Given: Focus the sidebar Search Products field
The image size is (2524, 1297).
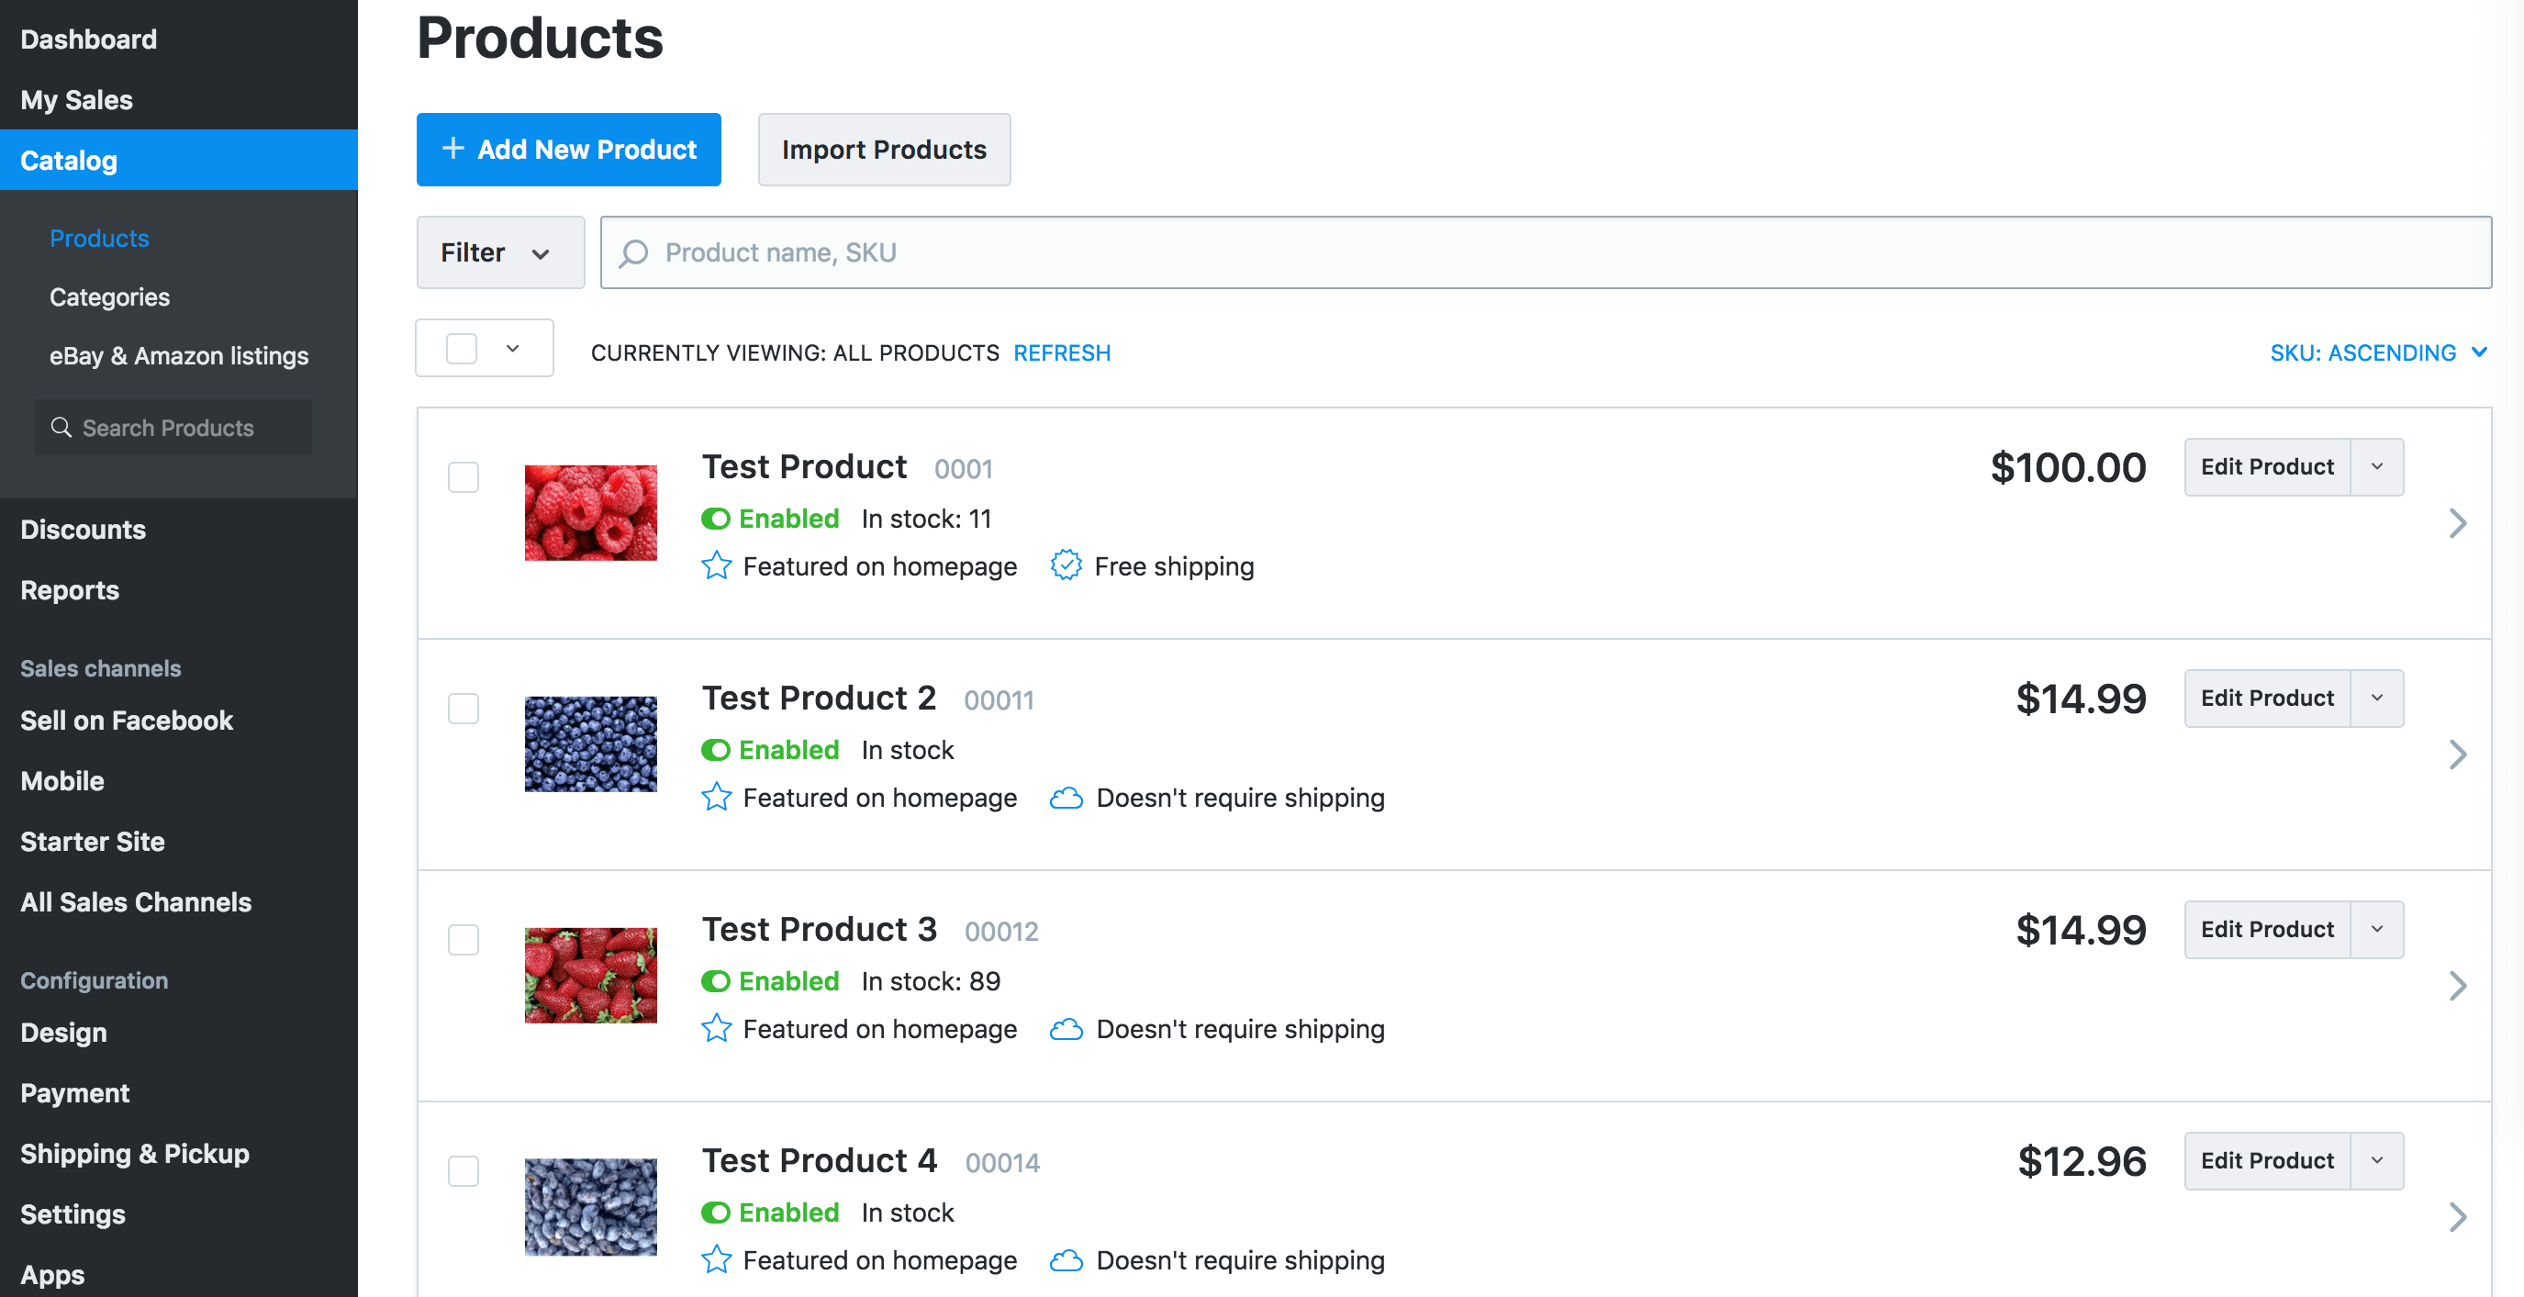Looking at the screenshot, I should [173, 428].
